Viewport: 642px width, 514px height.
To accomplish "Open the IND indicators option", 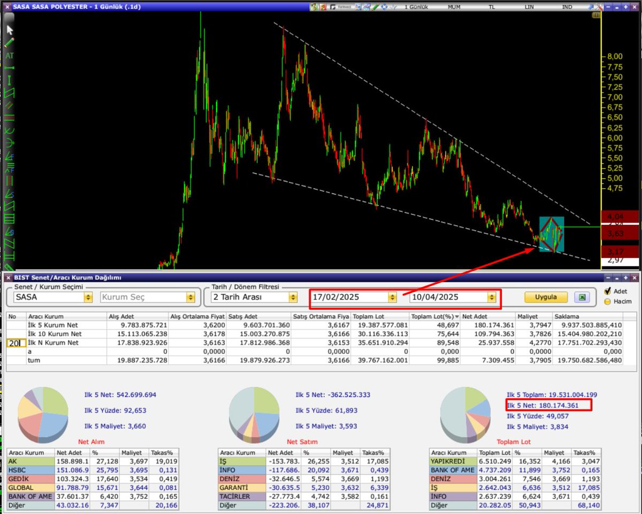I will click(567, 7).
